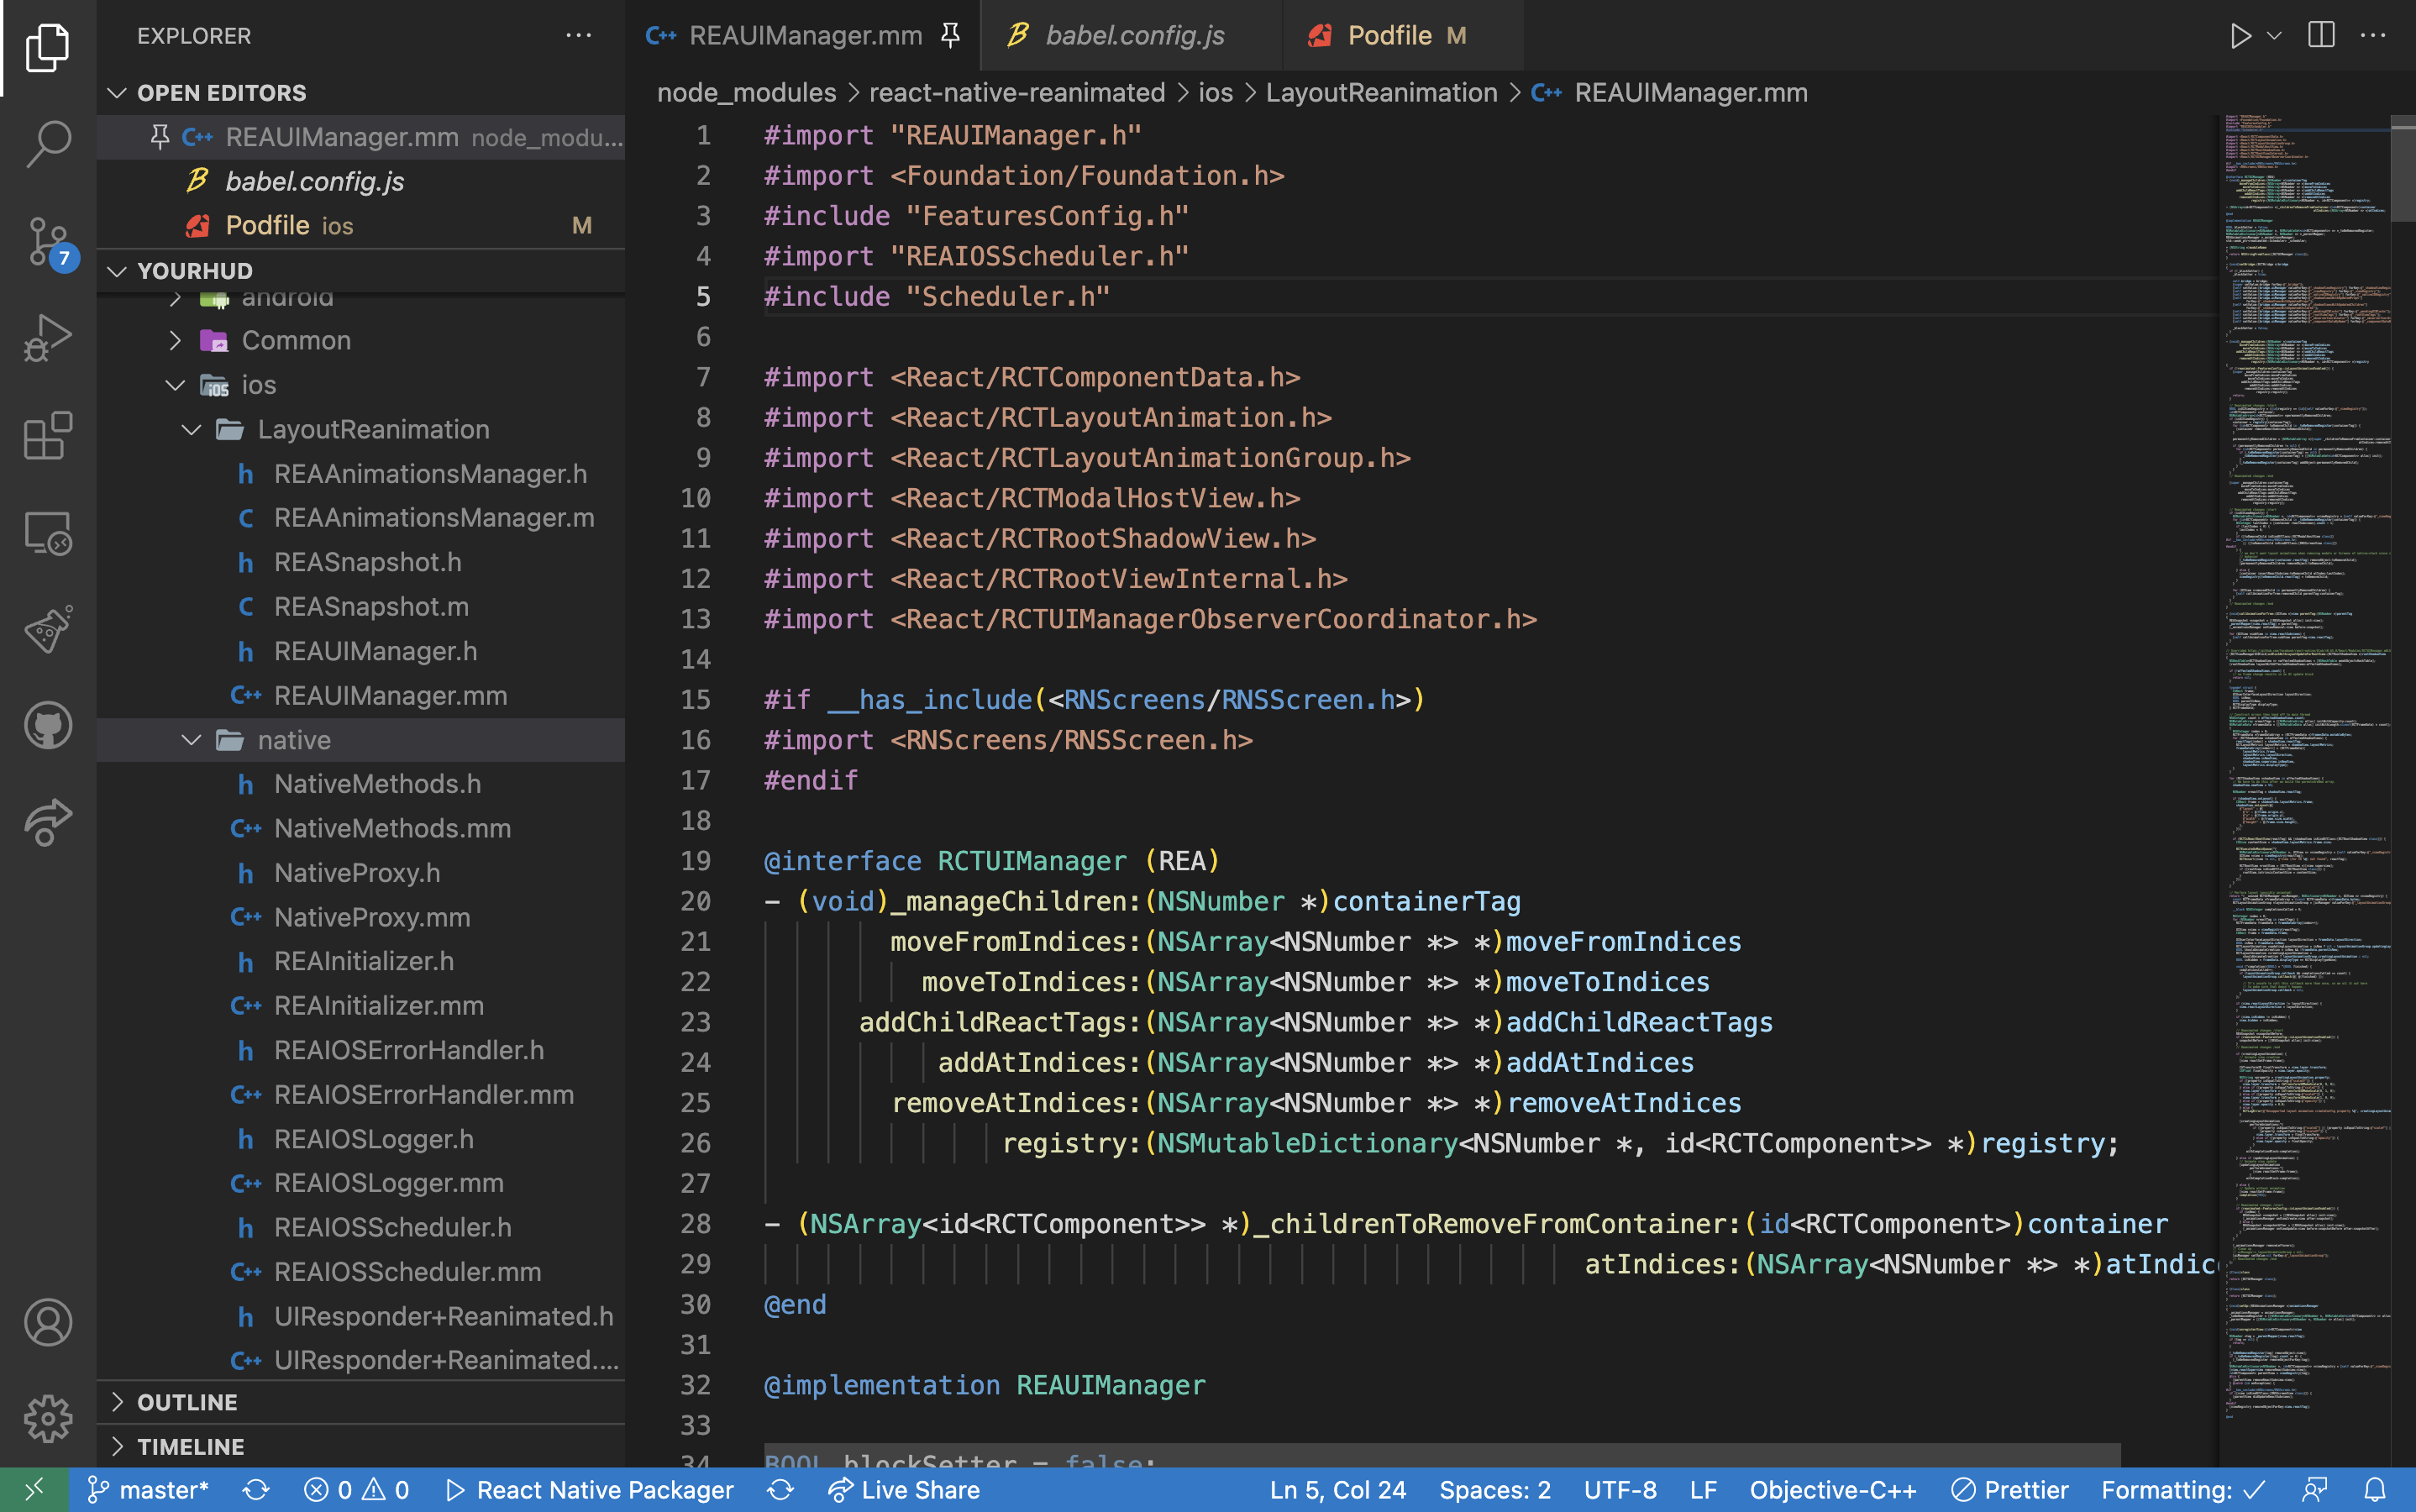Expand the TIMELINE section

(361, 1447)
